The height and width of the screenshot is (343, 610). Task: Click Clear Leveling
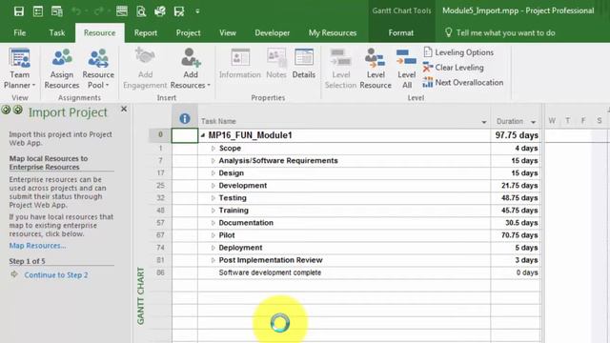[x=454, y=68]
